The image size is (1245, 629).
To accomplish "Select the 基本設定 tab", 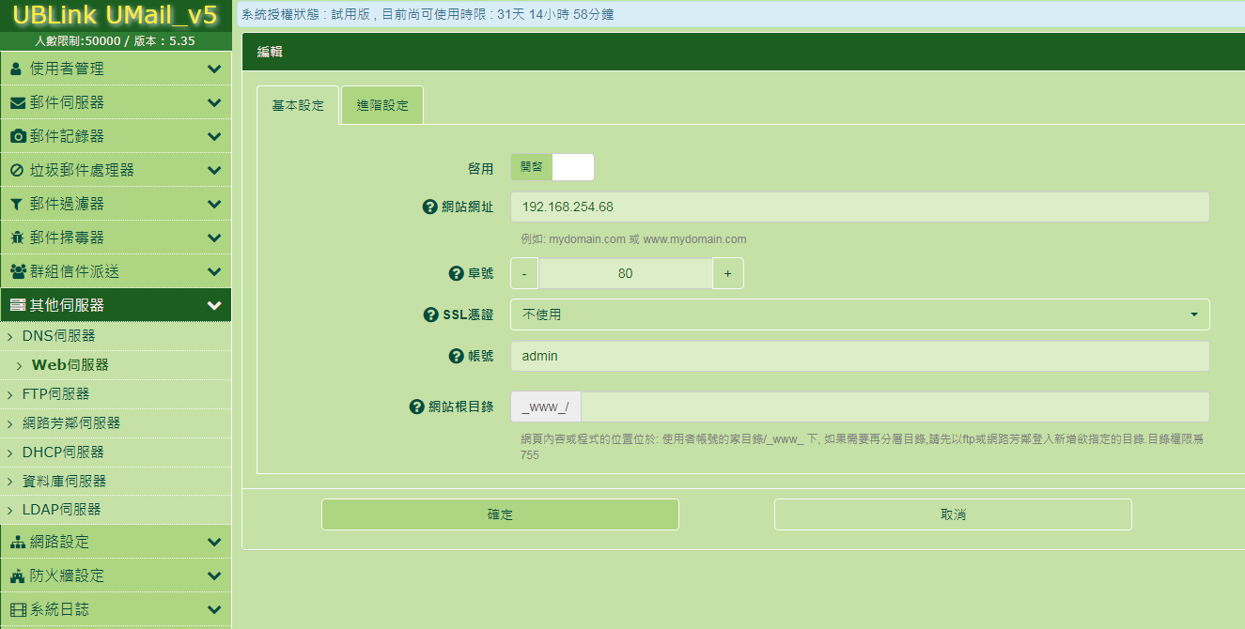I will tap(298, 105).
